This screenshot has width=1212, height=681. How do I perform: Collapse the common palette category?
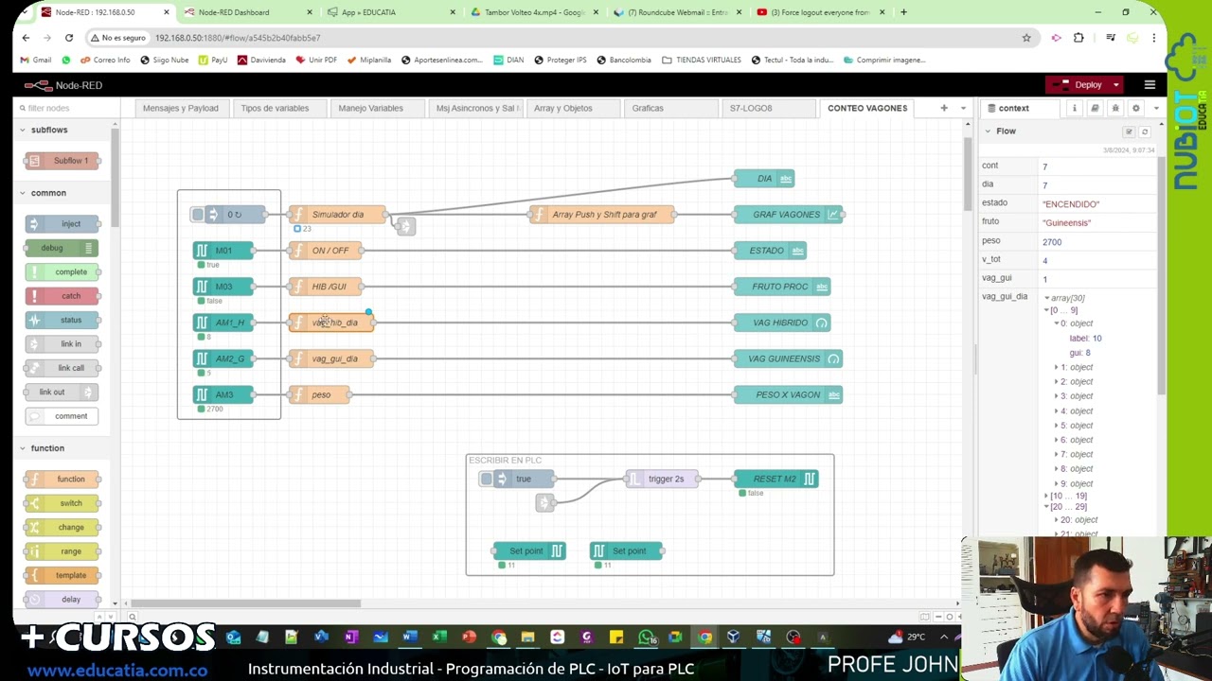tap(23, 193)
